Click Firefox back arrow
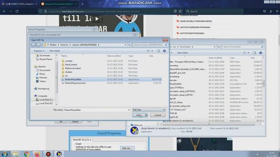 point(4,11)
